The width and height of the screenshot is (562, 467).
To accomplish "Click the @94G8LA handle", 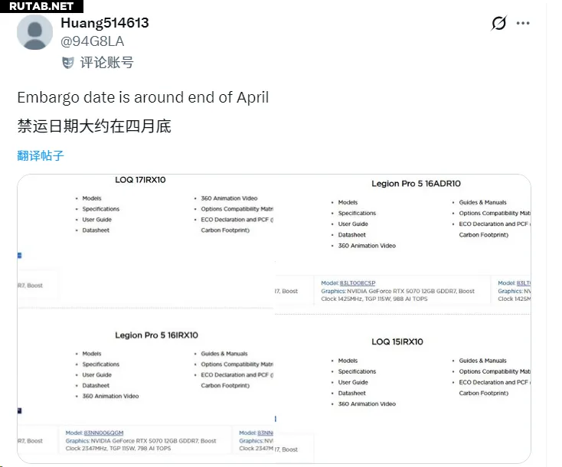I will pos(92,41).
